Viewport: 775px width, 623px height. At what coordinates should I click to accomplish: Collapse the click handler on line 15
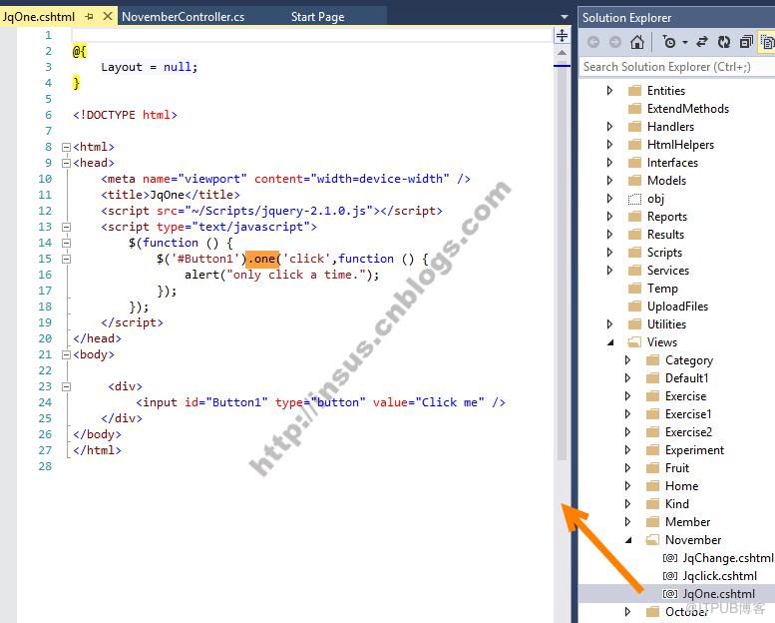(66, 259)
